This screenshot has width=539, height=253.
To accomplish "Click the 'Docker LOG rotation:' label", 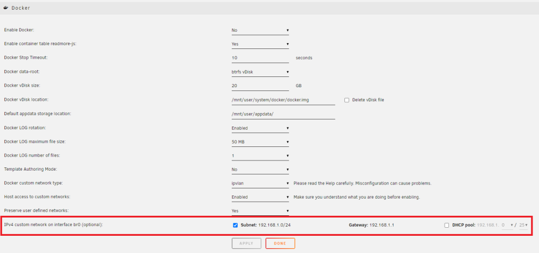I will coord(25,128).
